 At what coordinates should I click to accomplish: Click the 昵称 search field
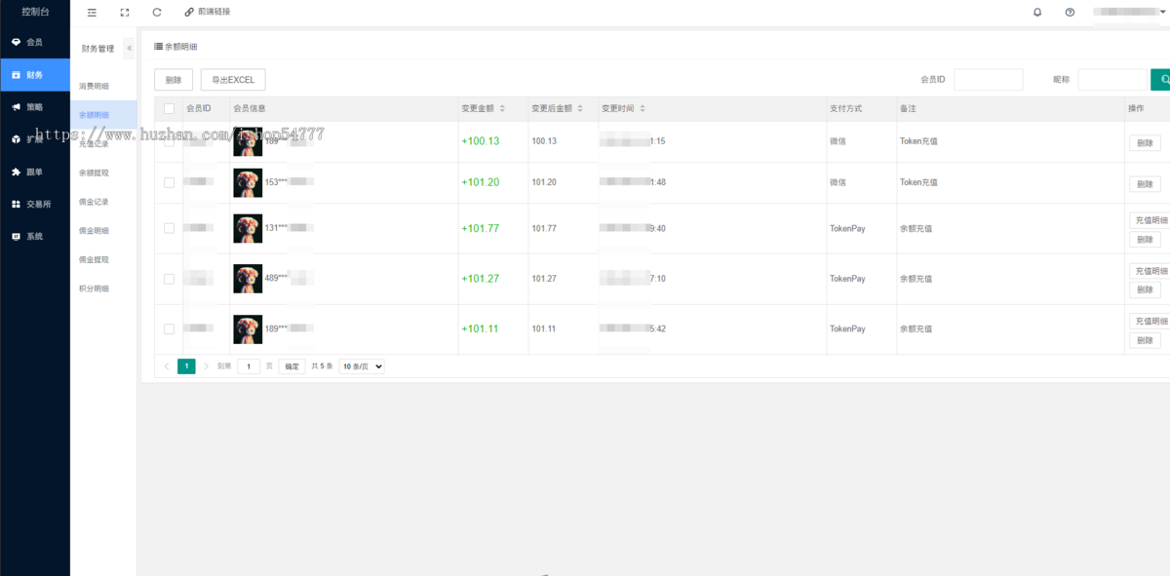tap(1112, 80)
